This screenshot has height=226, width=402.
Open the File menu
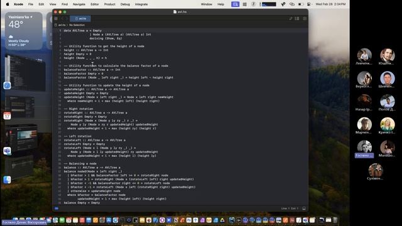31,4
